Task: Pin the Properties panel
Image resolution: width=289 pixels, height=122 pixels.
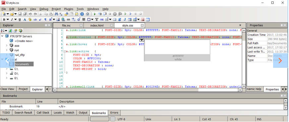Action: (282, 25)
